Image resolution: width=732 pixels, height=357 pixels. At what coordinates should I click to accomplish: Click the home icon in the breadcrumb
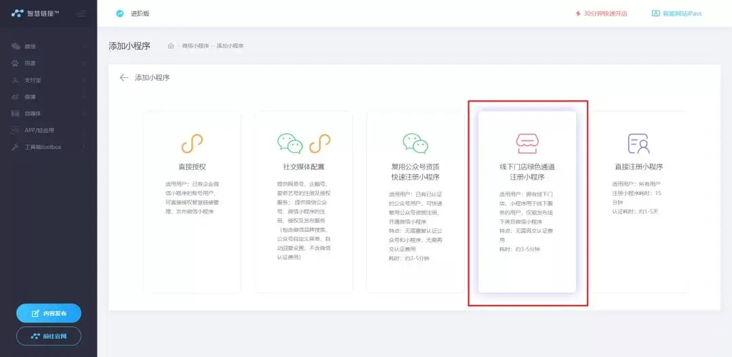point(171,46)
